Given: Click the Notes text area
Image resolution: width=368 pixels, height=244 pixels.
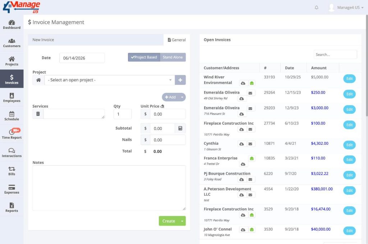Looking at the screenshot, I should (109, 188).
